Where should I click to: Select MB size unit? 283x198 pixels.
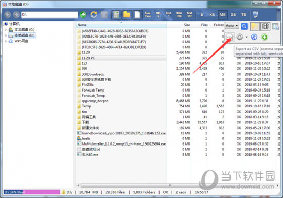222,14
